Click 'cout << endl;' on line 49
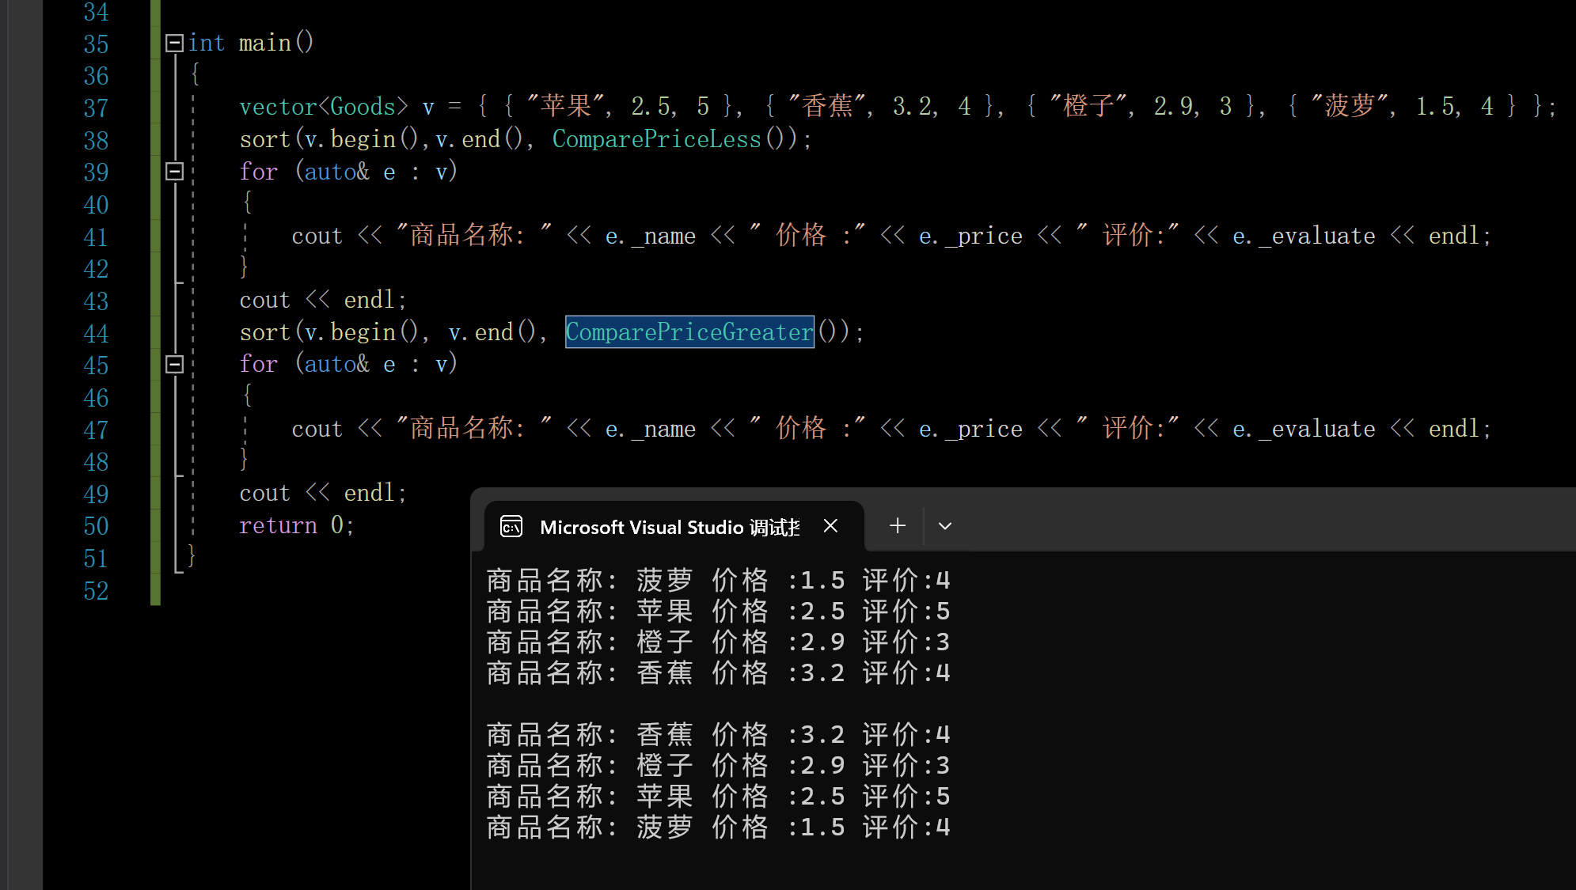The height and width of the screenshot is (890, 1576). (x=323, y=493)
